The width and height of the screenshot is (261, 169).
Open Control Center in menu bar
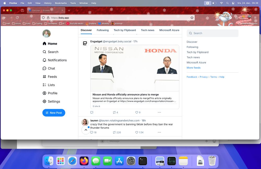(x=233, y=3)
